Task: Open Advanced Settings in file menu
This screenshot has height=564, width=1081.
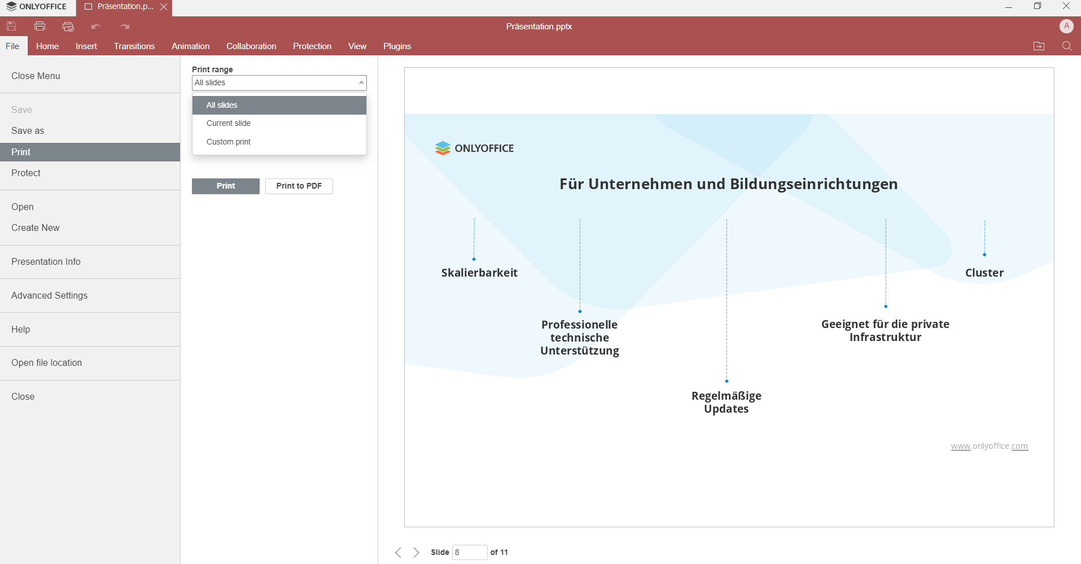Action: point(50,295)
